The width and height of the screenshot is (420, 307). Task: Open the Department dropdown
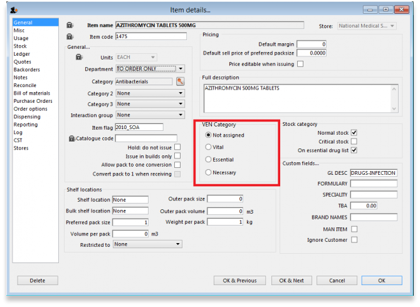181,69
